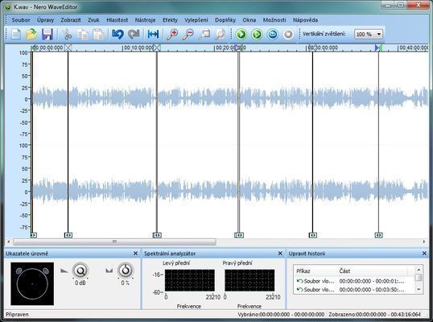Zoom out with the magnifier minus icon

pos(188,35)
